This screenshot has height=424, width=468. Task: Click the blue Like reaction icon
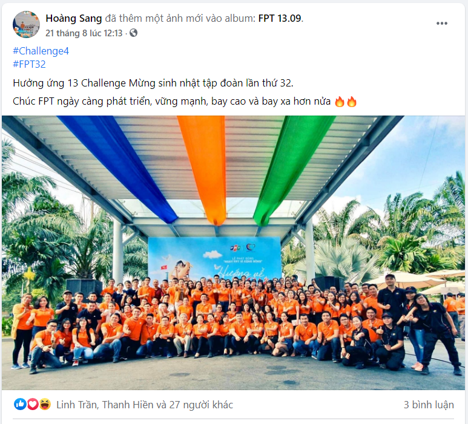(20, 404)
